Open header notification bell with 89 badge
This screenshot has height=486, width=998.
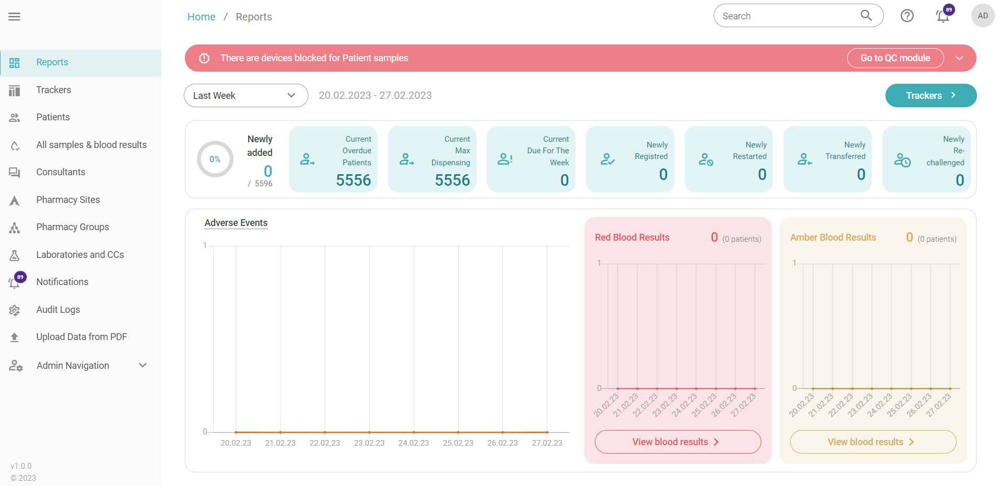point(943,15)
